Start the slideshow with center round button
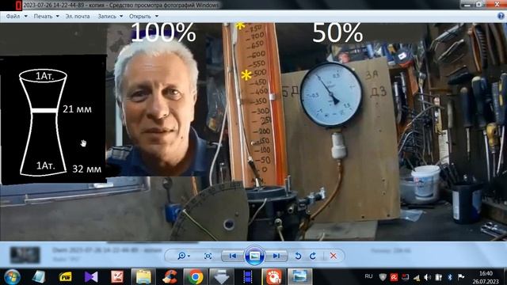The width and height of the screenshot is (507, 285). (254, 256)
